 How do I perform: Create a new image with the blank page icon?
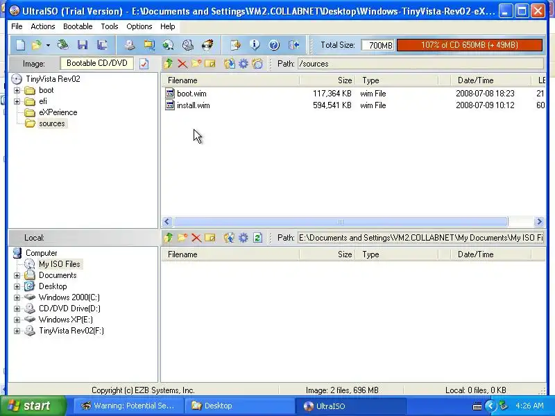[20, 45]
